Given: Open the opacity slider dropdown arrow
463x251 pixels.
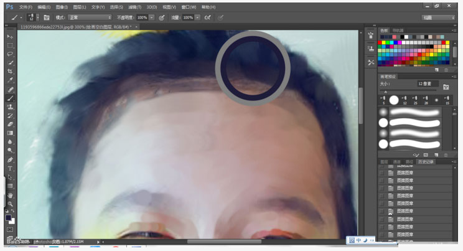Looking at the screenshot, I should click(151, 17).
